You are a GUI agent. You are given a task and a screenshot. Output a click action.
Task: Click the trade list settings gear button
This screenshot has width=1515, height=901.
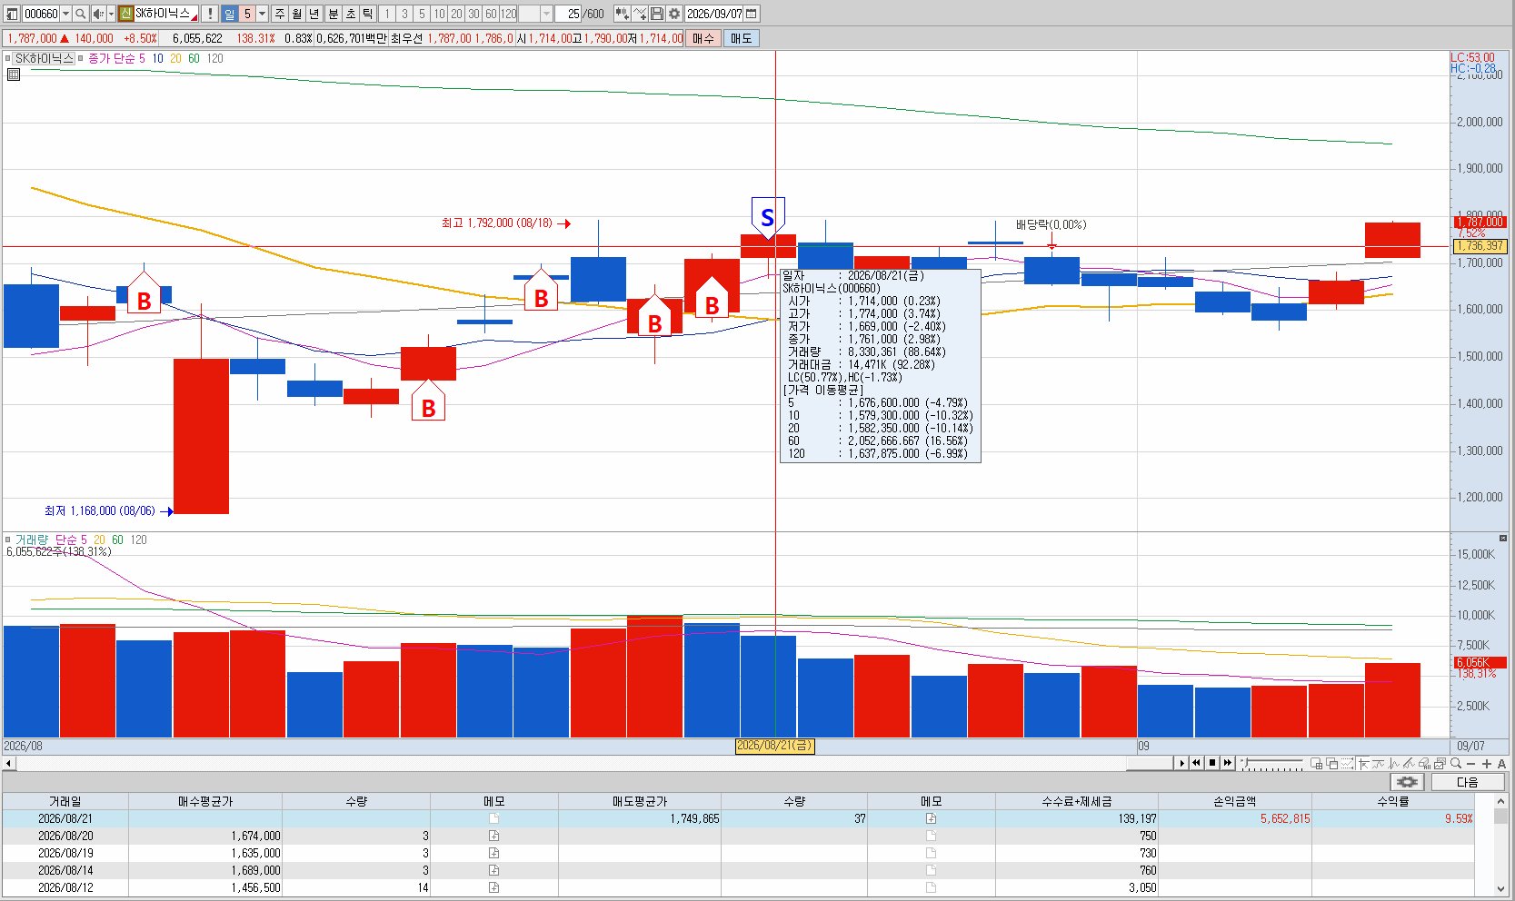1407,782
